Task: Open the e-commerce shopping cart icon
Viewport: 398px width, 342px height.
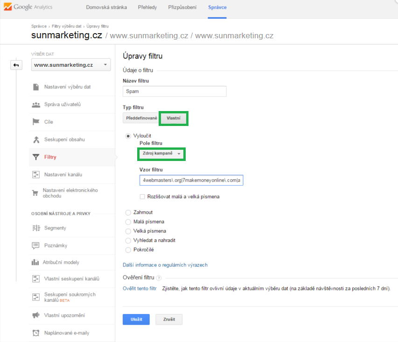Action: tap(35, 193)
